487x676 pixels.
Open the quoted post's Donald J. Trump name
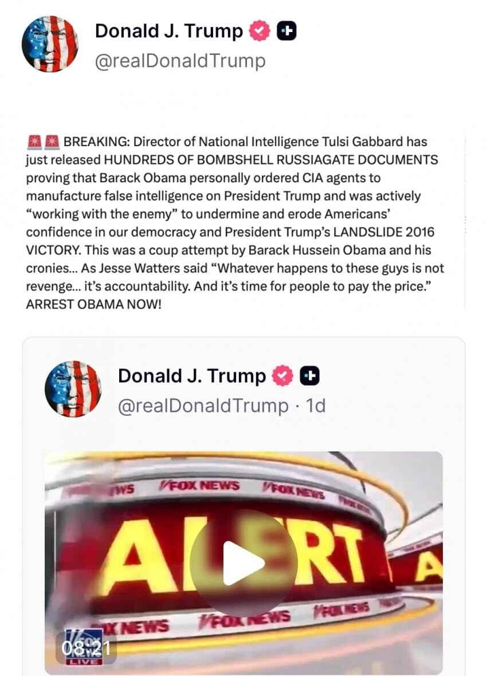click(x=192, y=376)
